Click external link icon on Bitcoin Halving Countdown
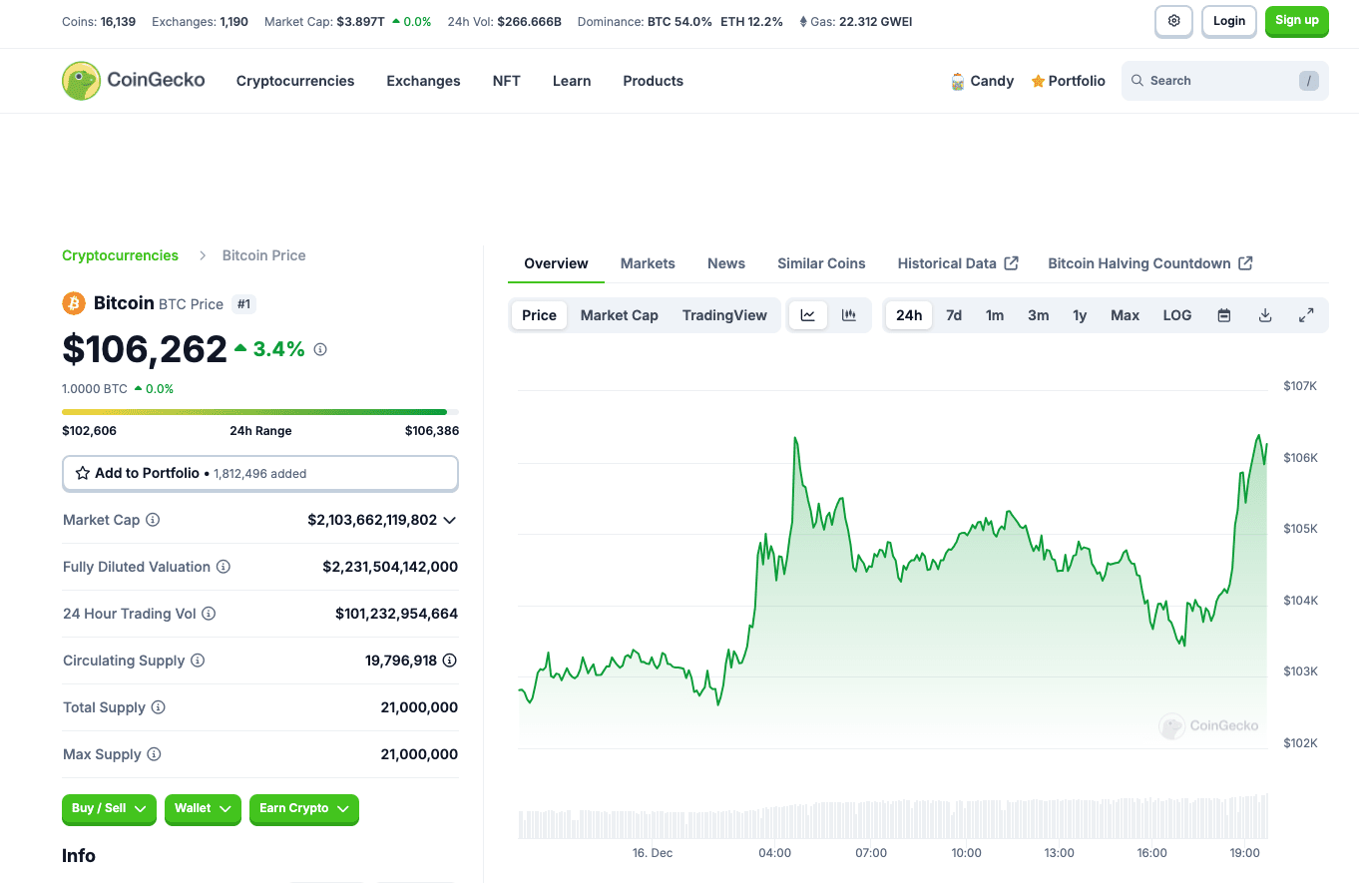The height and width of the screenshot is (883, 1359). 1245,263
